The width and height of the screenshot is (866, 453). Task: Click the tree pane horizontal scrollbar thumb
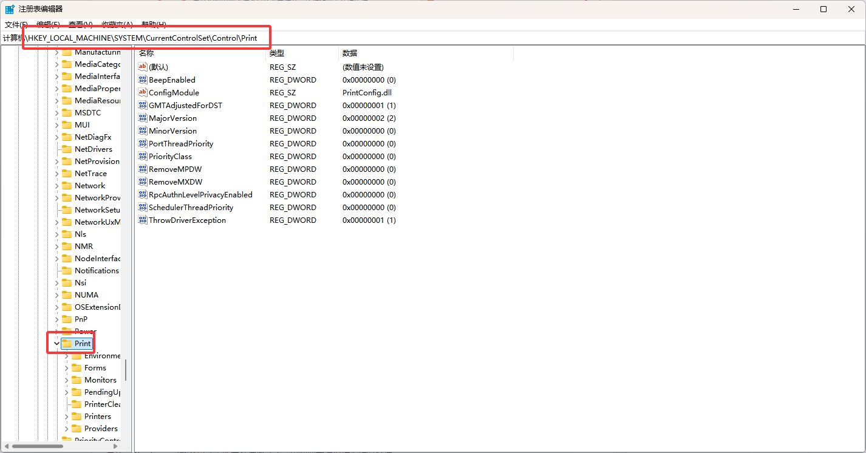click(38, 446)
